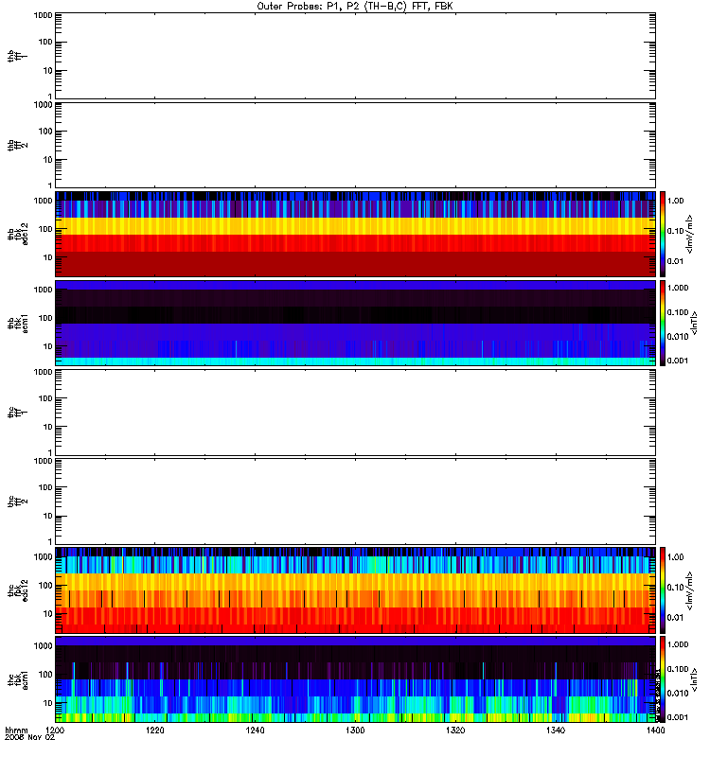Click the 1220 time axis label
Screen dimensions: 710x757
click(155, 731)
